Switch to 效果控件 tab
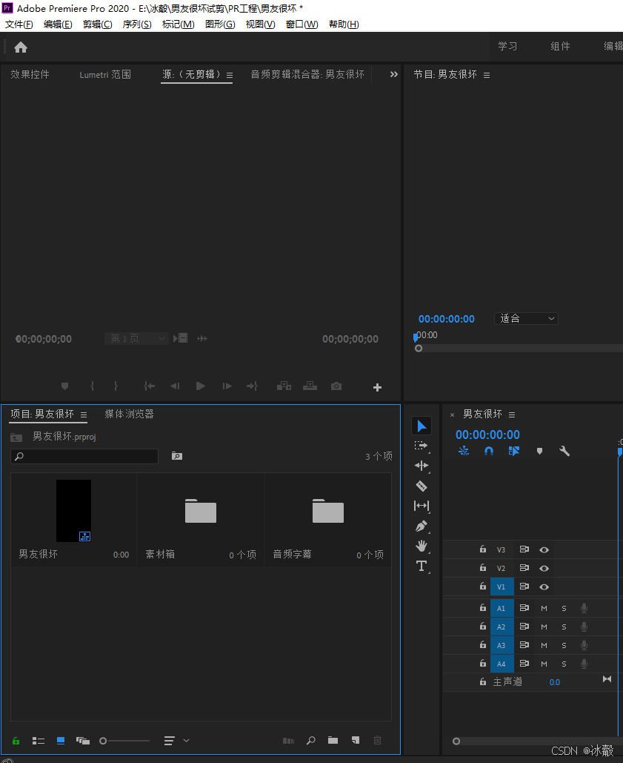The height and width of the screenshot is (763, 623). pyautogui.click(x=30, y=74)
